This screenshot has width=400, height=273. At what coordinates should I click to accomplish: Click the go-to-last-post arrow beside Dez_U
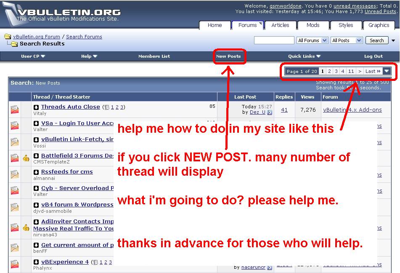click(x=270, y=112)
